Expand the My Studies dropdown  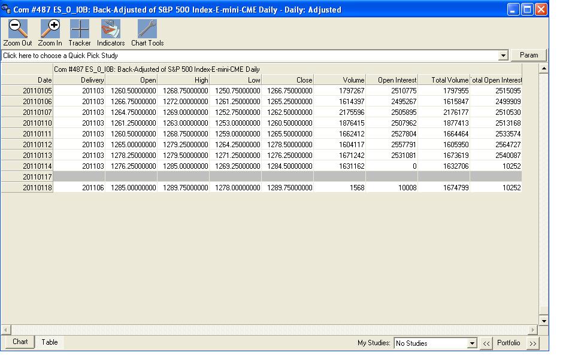click(473, 343)
